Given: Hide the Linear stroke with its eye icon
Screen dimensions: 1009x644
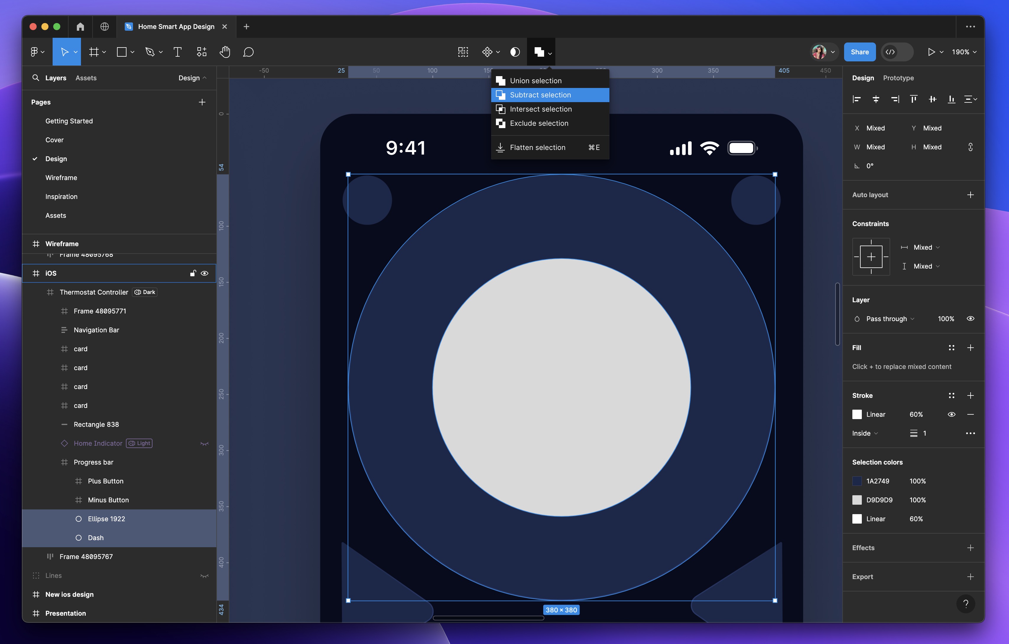Looking at the screenshot, I should click(x=951, y=414).
